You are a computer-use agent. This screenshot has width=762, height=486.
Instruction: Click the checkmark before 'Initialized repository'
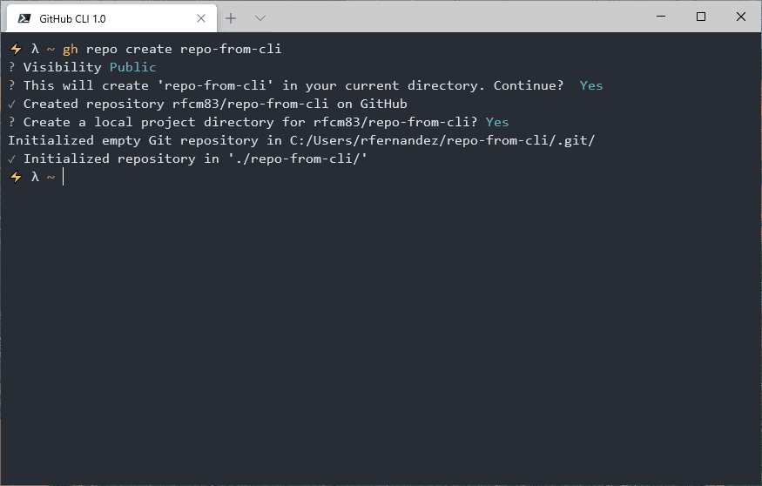[11, 159]
